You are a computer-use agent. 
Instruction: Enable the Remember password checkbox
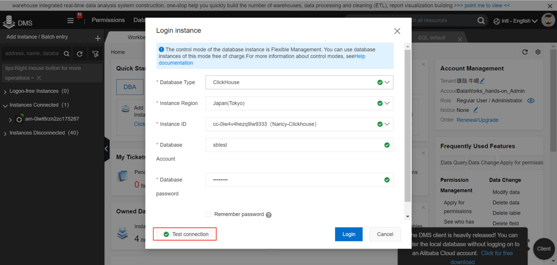click(x=209, y=214)
